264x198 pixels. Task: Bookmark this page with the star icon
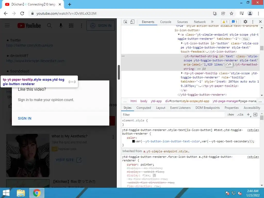pos(232,13)
